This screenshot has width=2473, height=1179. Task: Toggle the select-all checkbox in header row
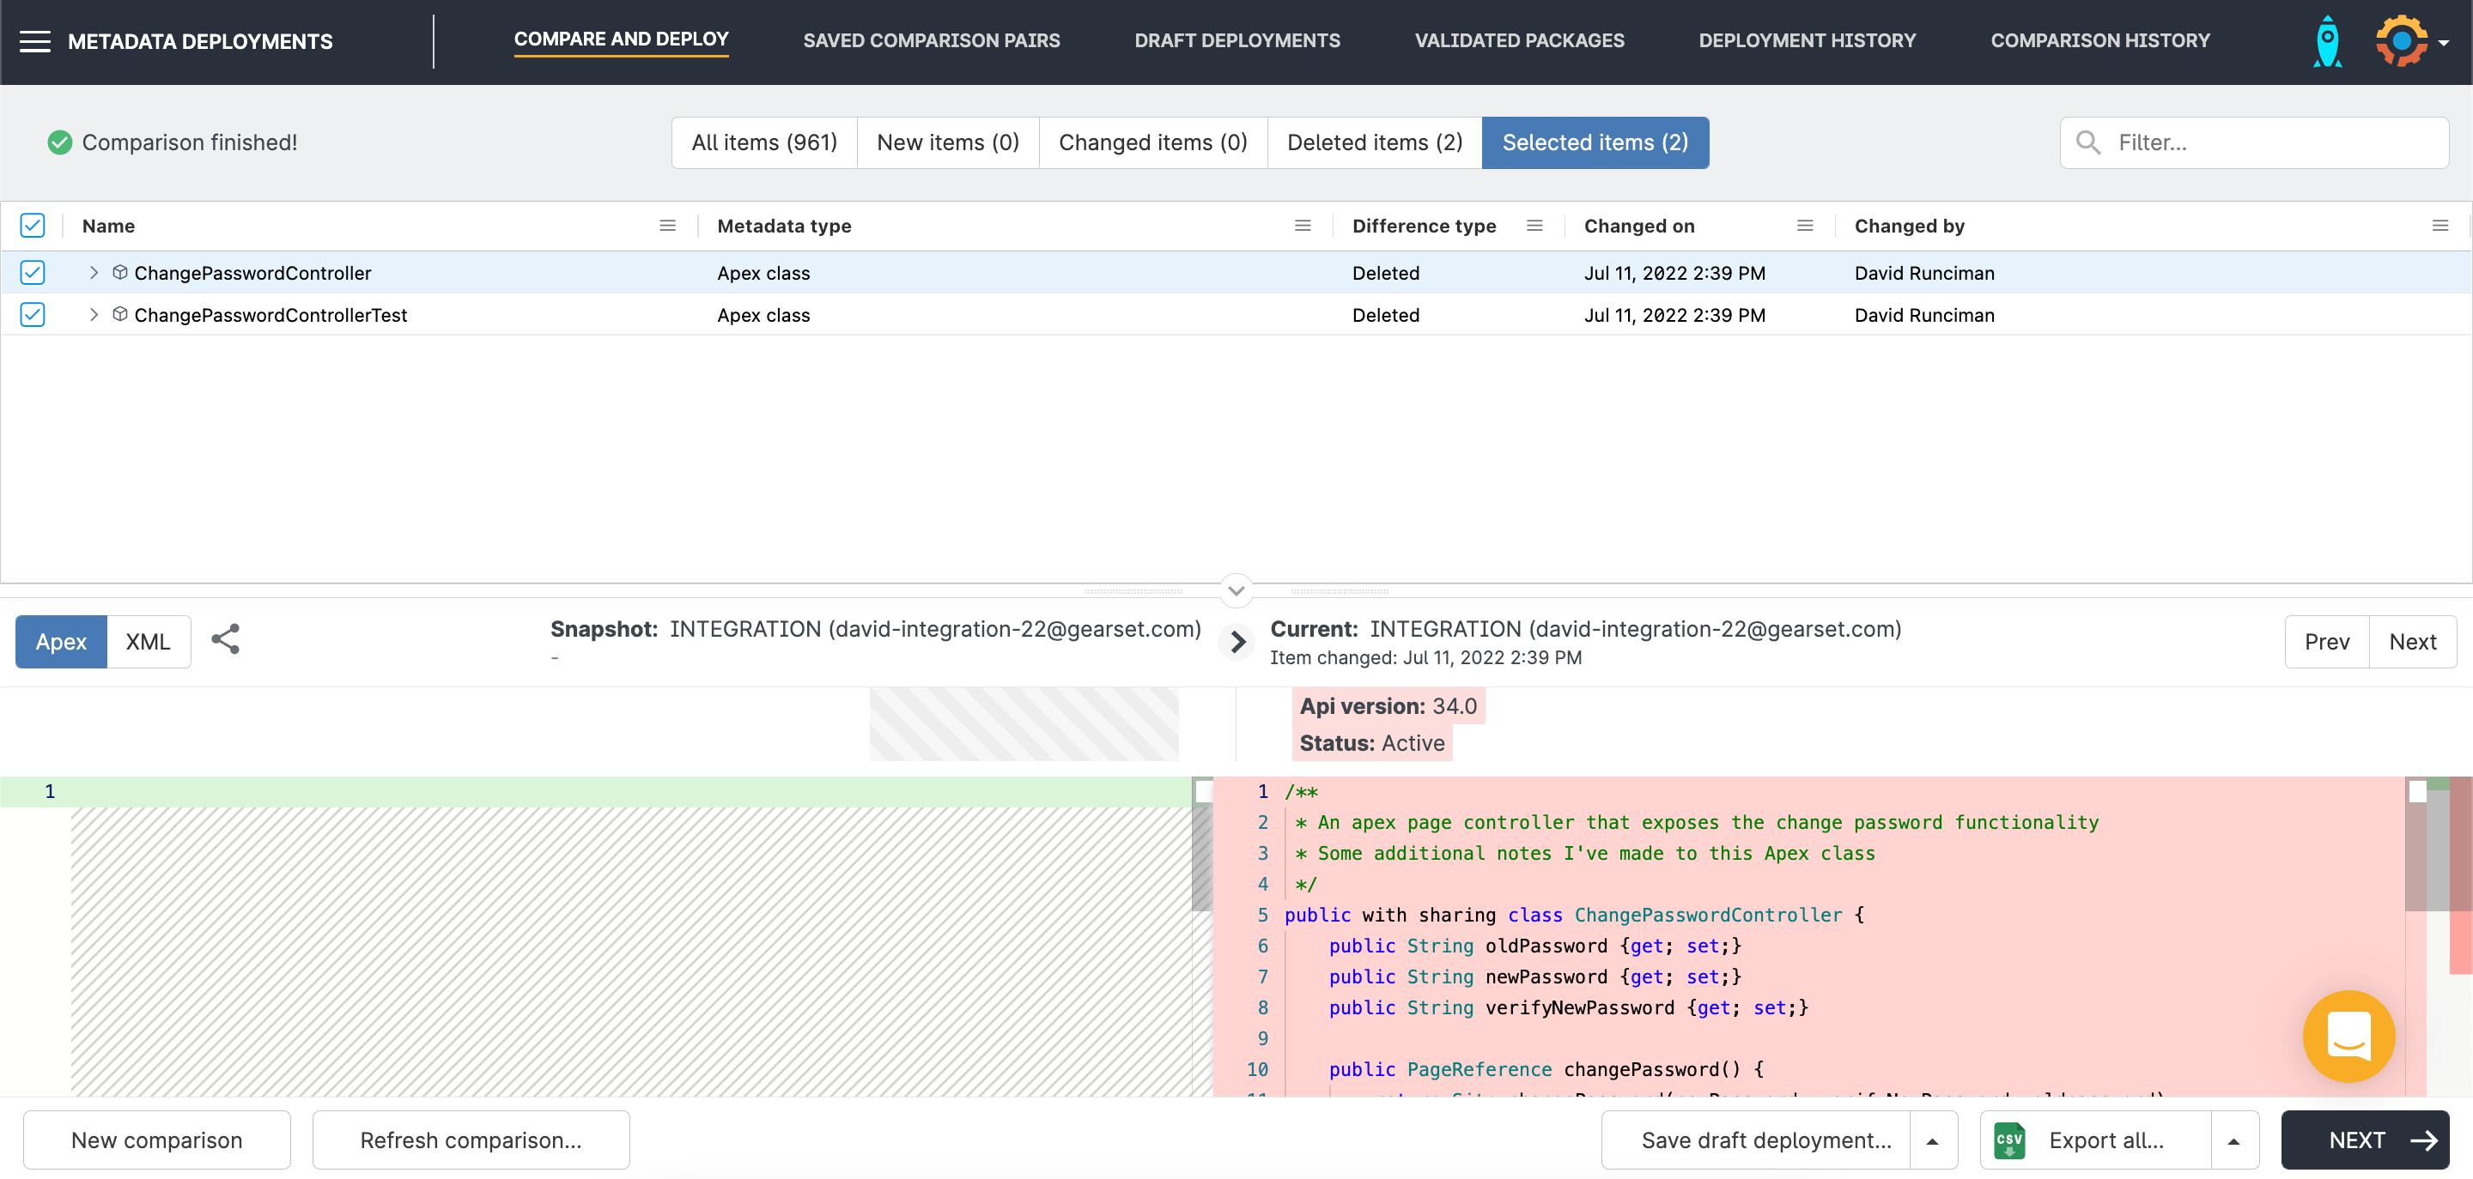(33, 226)
